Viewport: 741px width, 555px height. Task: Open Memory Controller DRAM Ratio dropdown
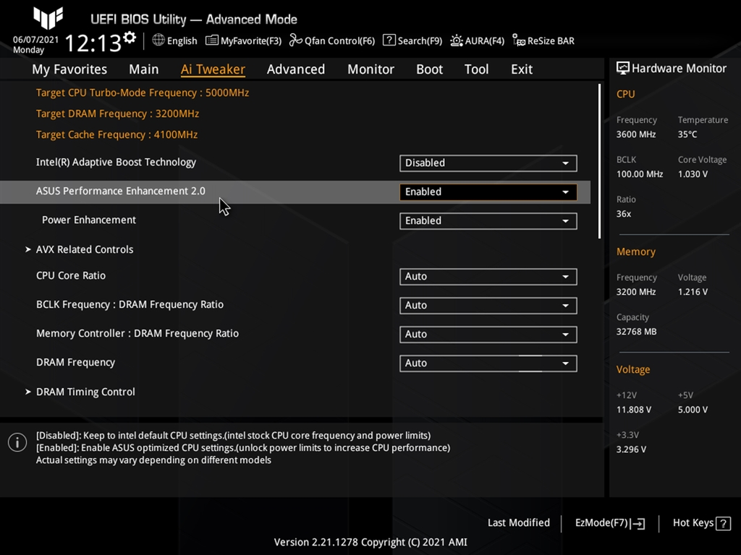click(x=488, y=334)
